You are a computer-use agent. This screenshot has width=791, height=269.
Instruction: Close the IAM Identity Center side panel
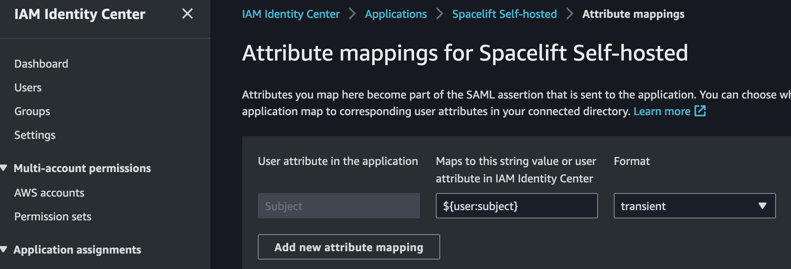point(187,14)
